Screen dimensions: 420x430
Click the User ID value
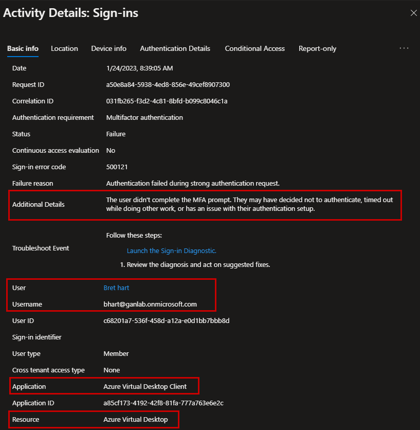(166, 320)
